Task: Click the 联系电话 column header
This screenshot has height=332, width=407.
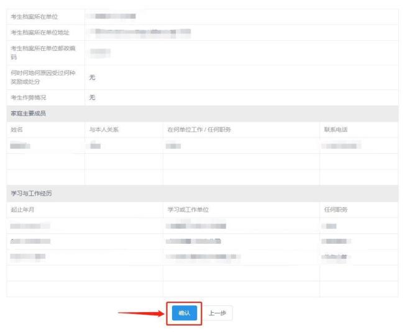Action: point(336,130)
